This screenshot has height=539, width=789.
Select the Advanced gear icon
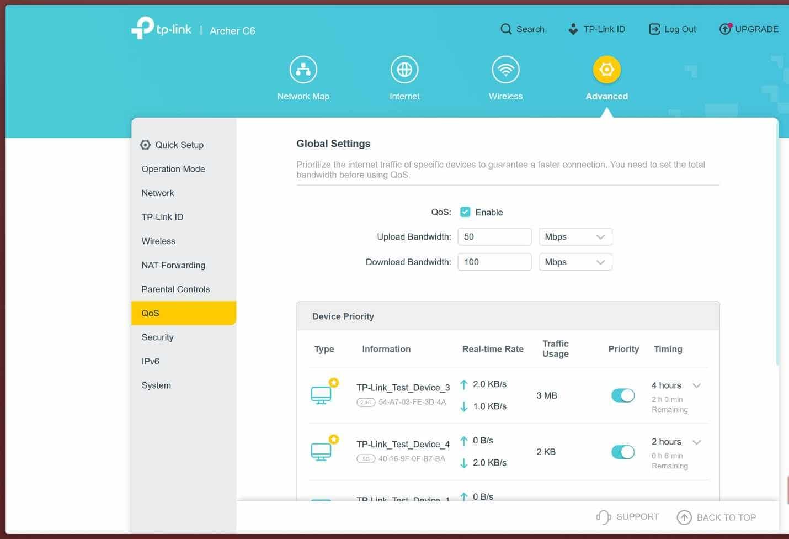pyautogui.click(x=607, y=70)
